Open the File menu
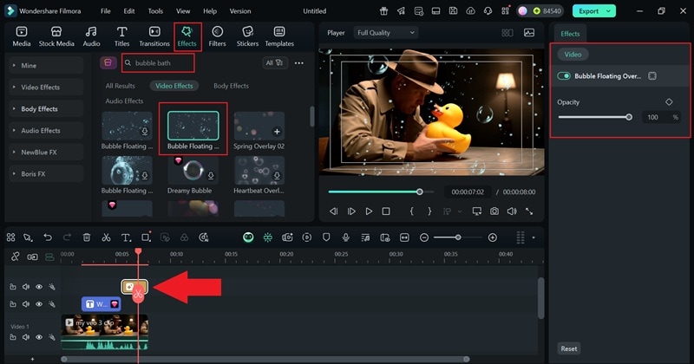This screenshot has height=364, width=694. click(105, 11)
